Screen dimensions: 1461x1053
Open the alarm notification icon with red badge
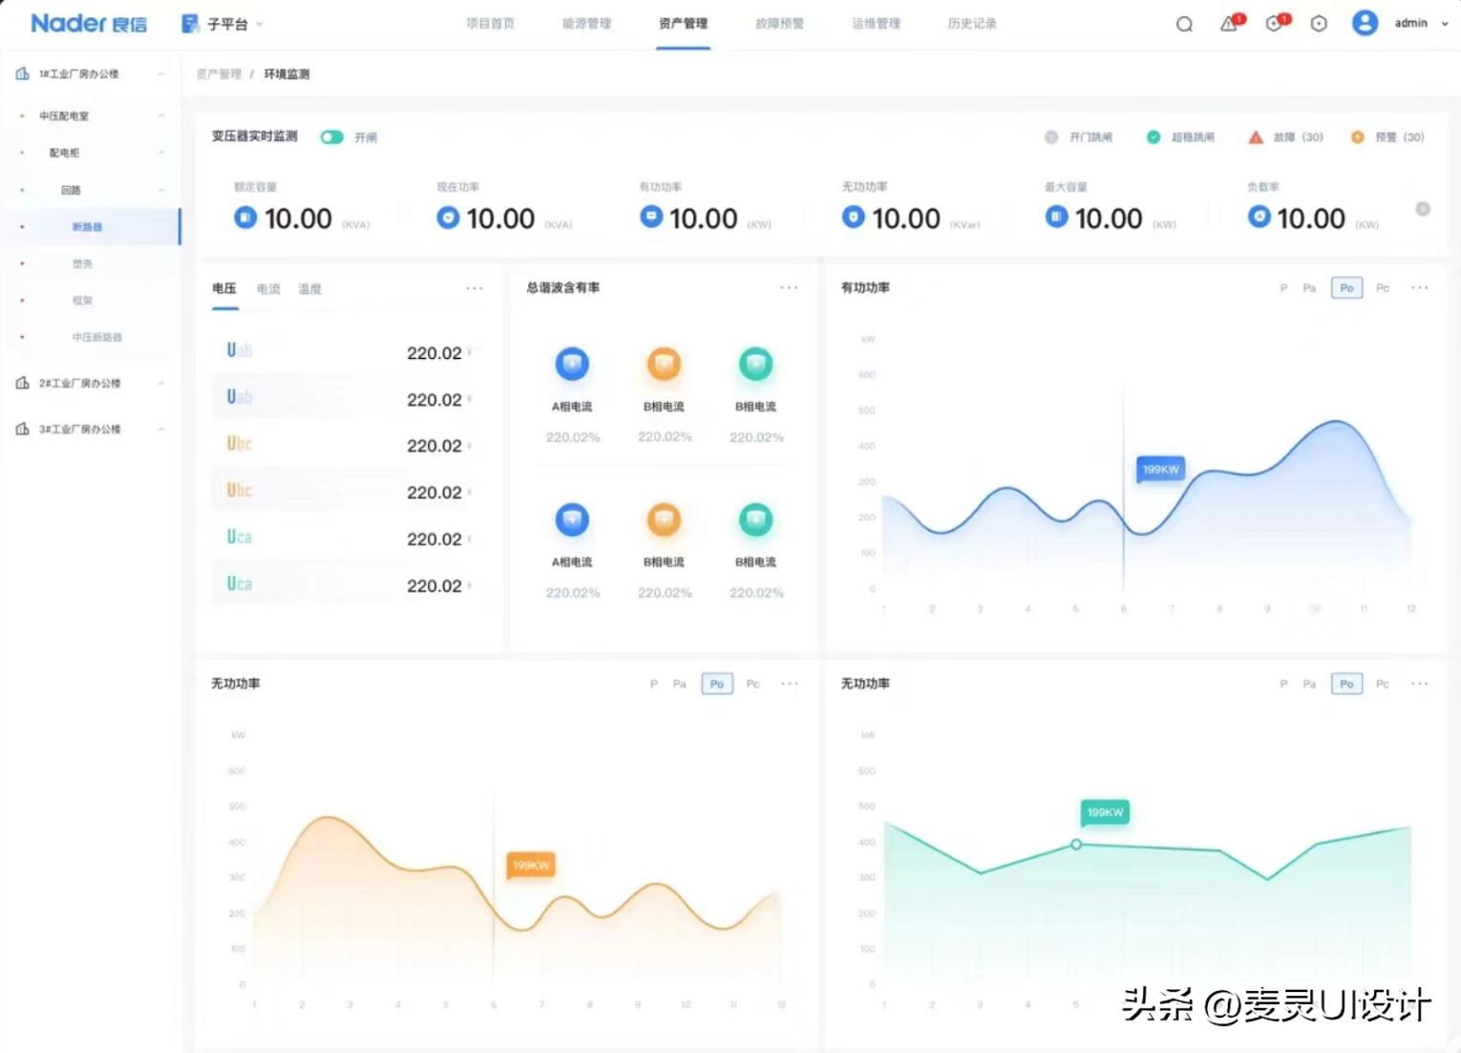point(1228,23)
